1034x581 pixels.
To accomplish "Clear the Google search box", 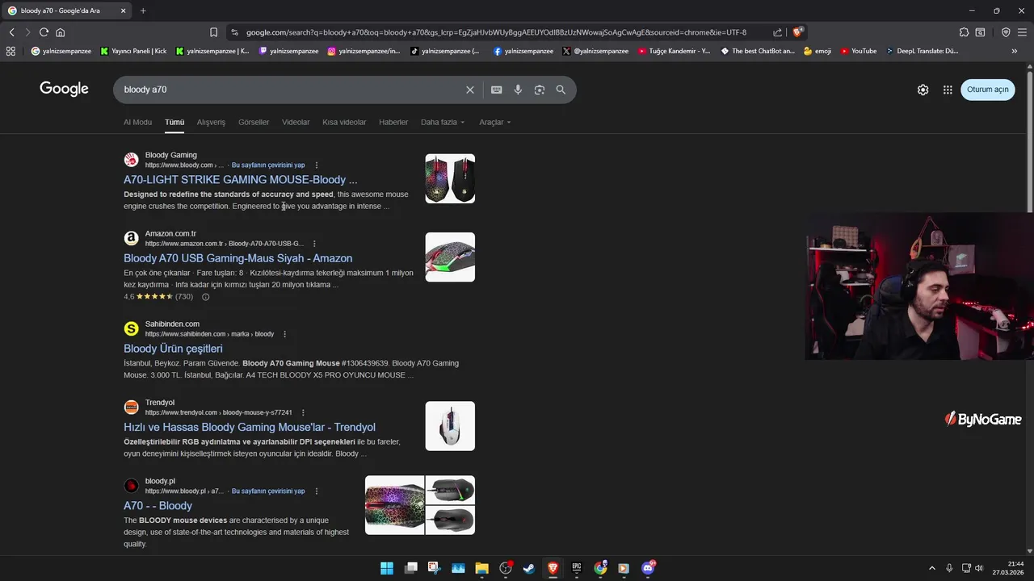I will tap(470, 90).
